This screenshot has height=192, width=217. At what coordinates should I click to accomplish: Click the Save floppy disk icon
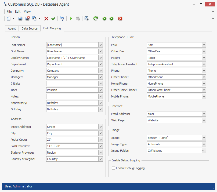coord(20,19)
